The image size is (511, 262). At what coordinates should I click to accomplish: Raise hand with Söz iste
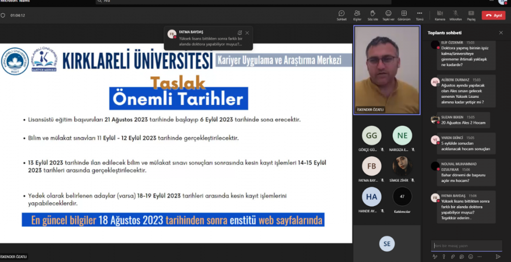(372, 15)
